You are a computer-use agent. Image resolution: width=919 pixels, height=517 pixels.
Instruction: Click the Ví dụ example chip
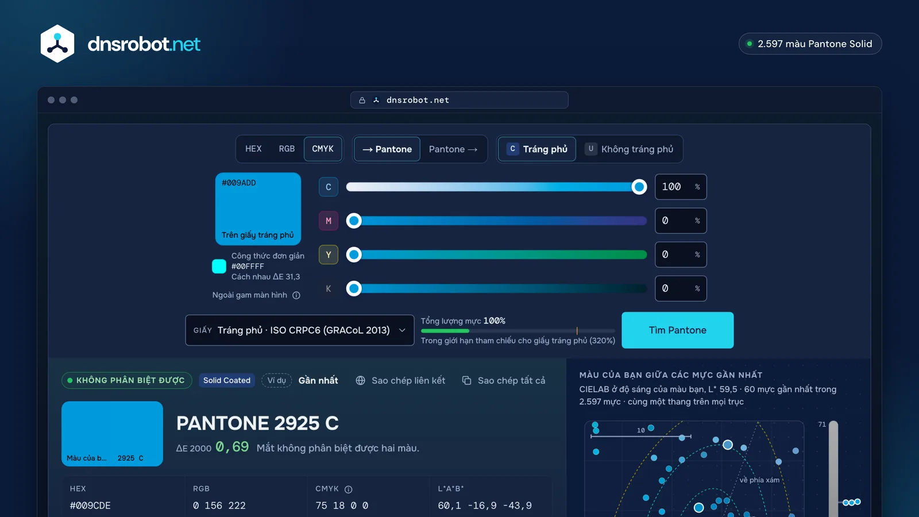pos(277,380)
